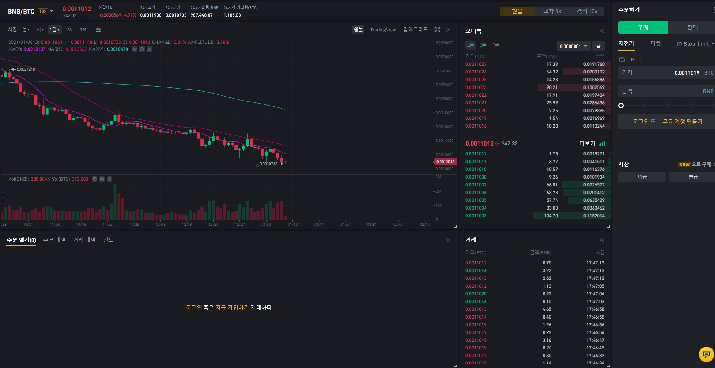Select 현물 spot trading mode

(x=517, y=11)
